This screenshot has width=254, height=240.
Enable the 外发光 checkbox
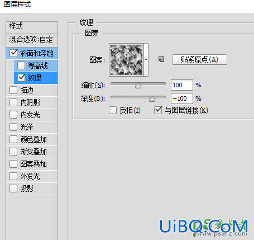click(x=13, y=176)
